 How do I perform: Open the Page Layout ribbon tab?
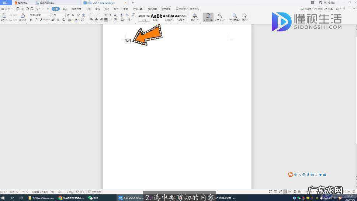(76, 8)
